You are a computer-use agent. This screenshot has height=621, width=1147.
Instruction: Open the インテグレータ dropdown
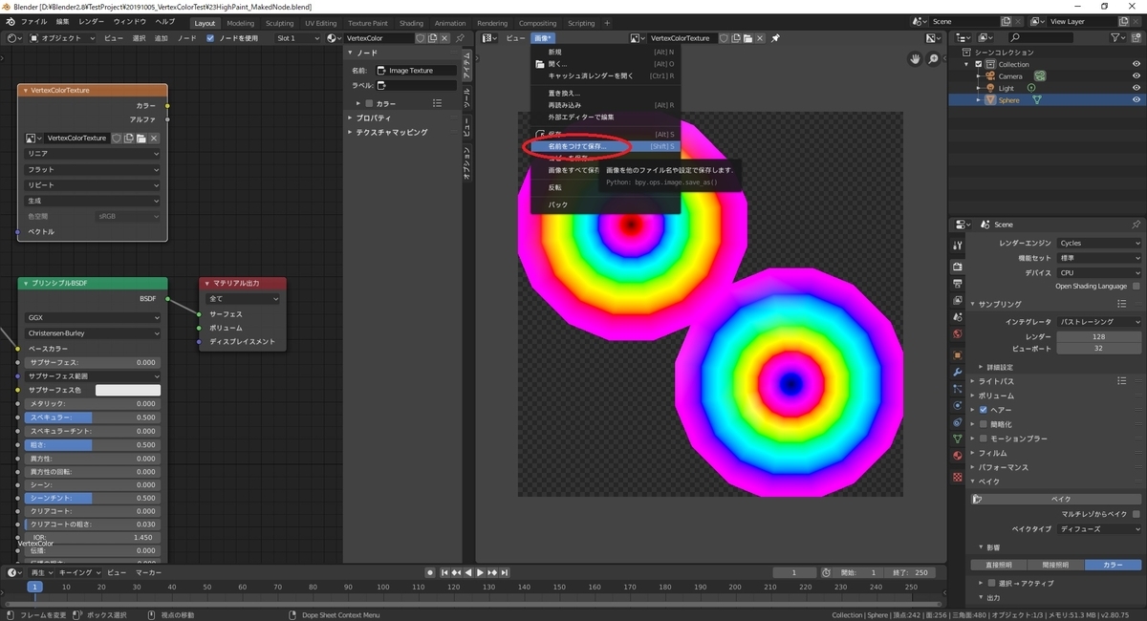click(x=1099, y=322)
